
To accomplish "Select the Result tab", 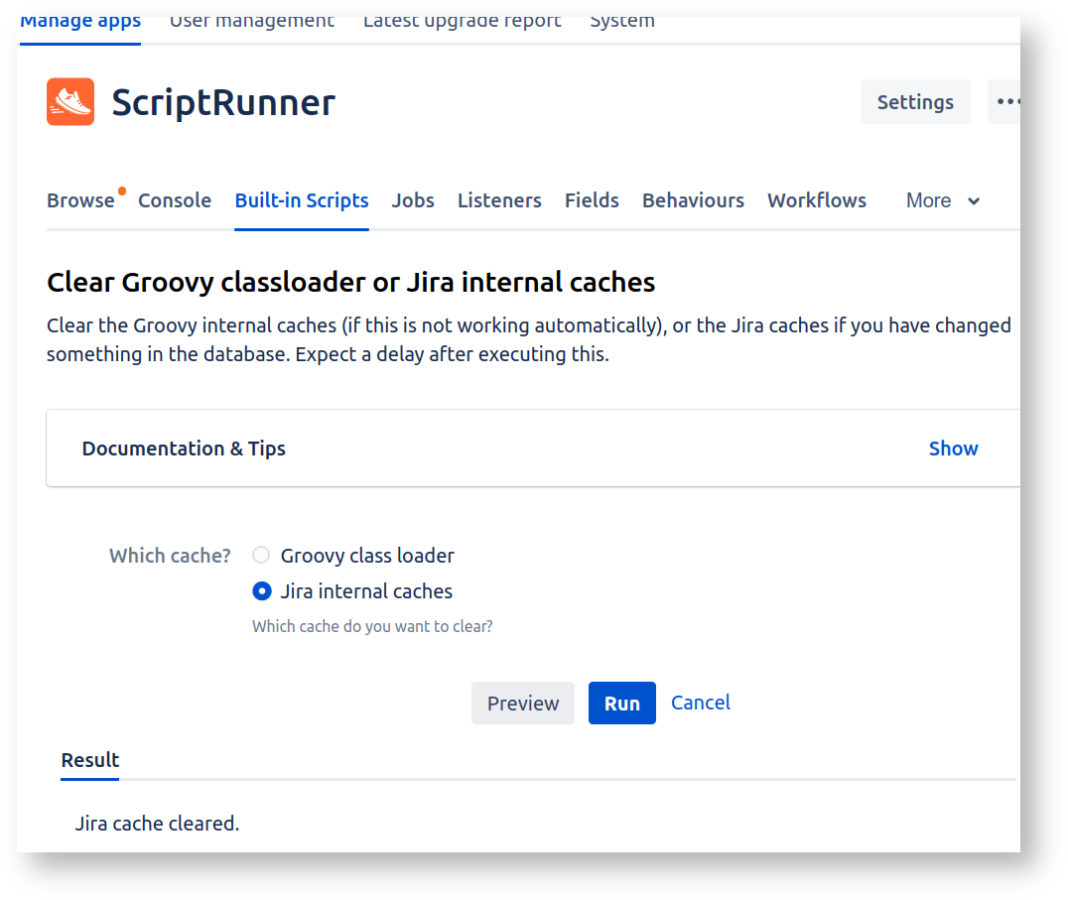I will click(x=90, y=760).
